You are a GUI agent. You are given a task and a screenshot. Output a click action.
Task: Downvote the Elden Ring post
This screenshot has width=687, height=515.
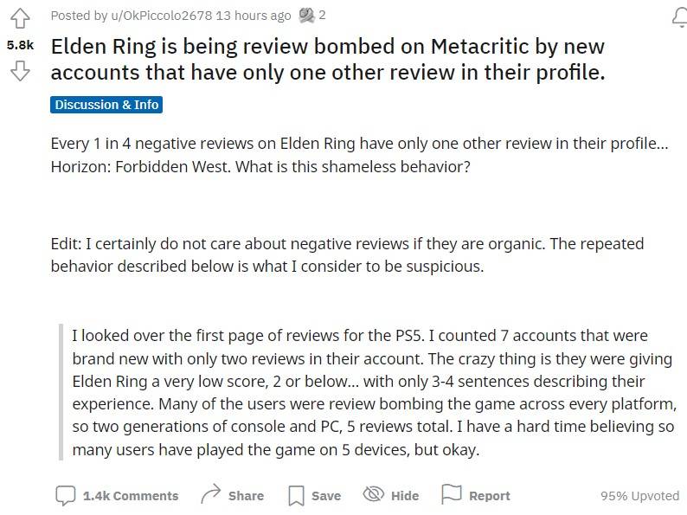click(x=19, y=70)
